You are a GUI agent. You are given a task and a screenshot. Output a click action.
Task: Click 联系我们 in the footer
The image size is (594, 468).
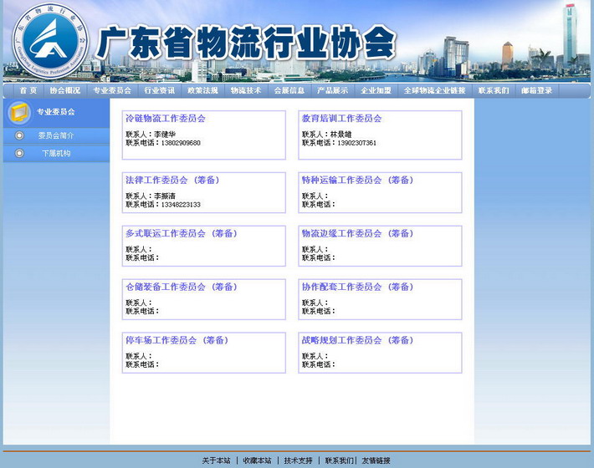tap(339, 460)
